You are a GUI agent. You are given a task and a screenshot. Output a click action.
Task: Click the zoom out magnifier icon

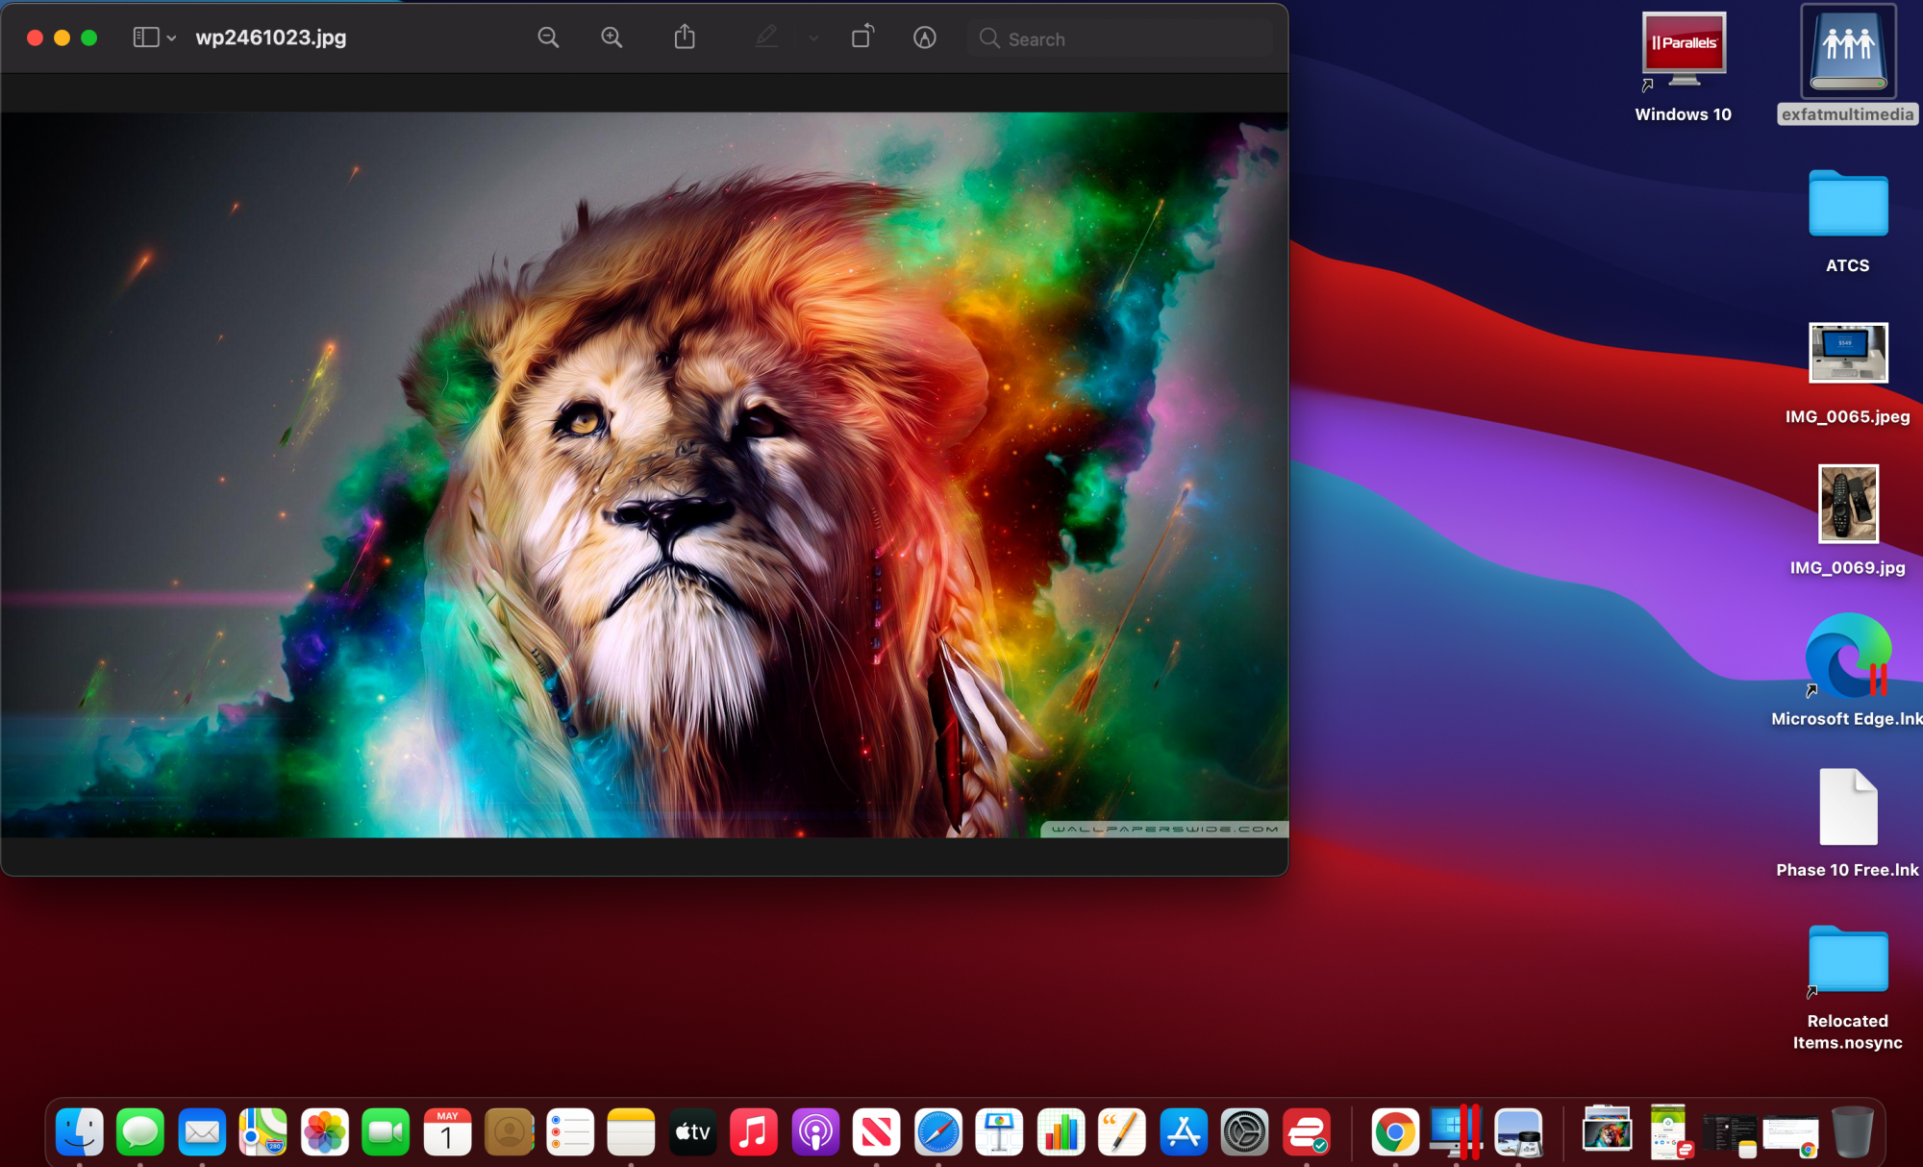click(548, 37)
